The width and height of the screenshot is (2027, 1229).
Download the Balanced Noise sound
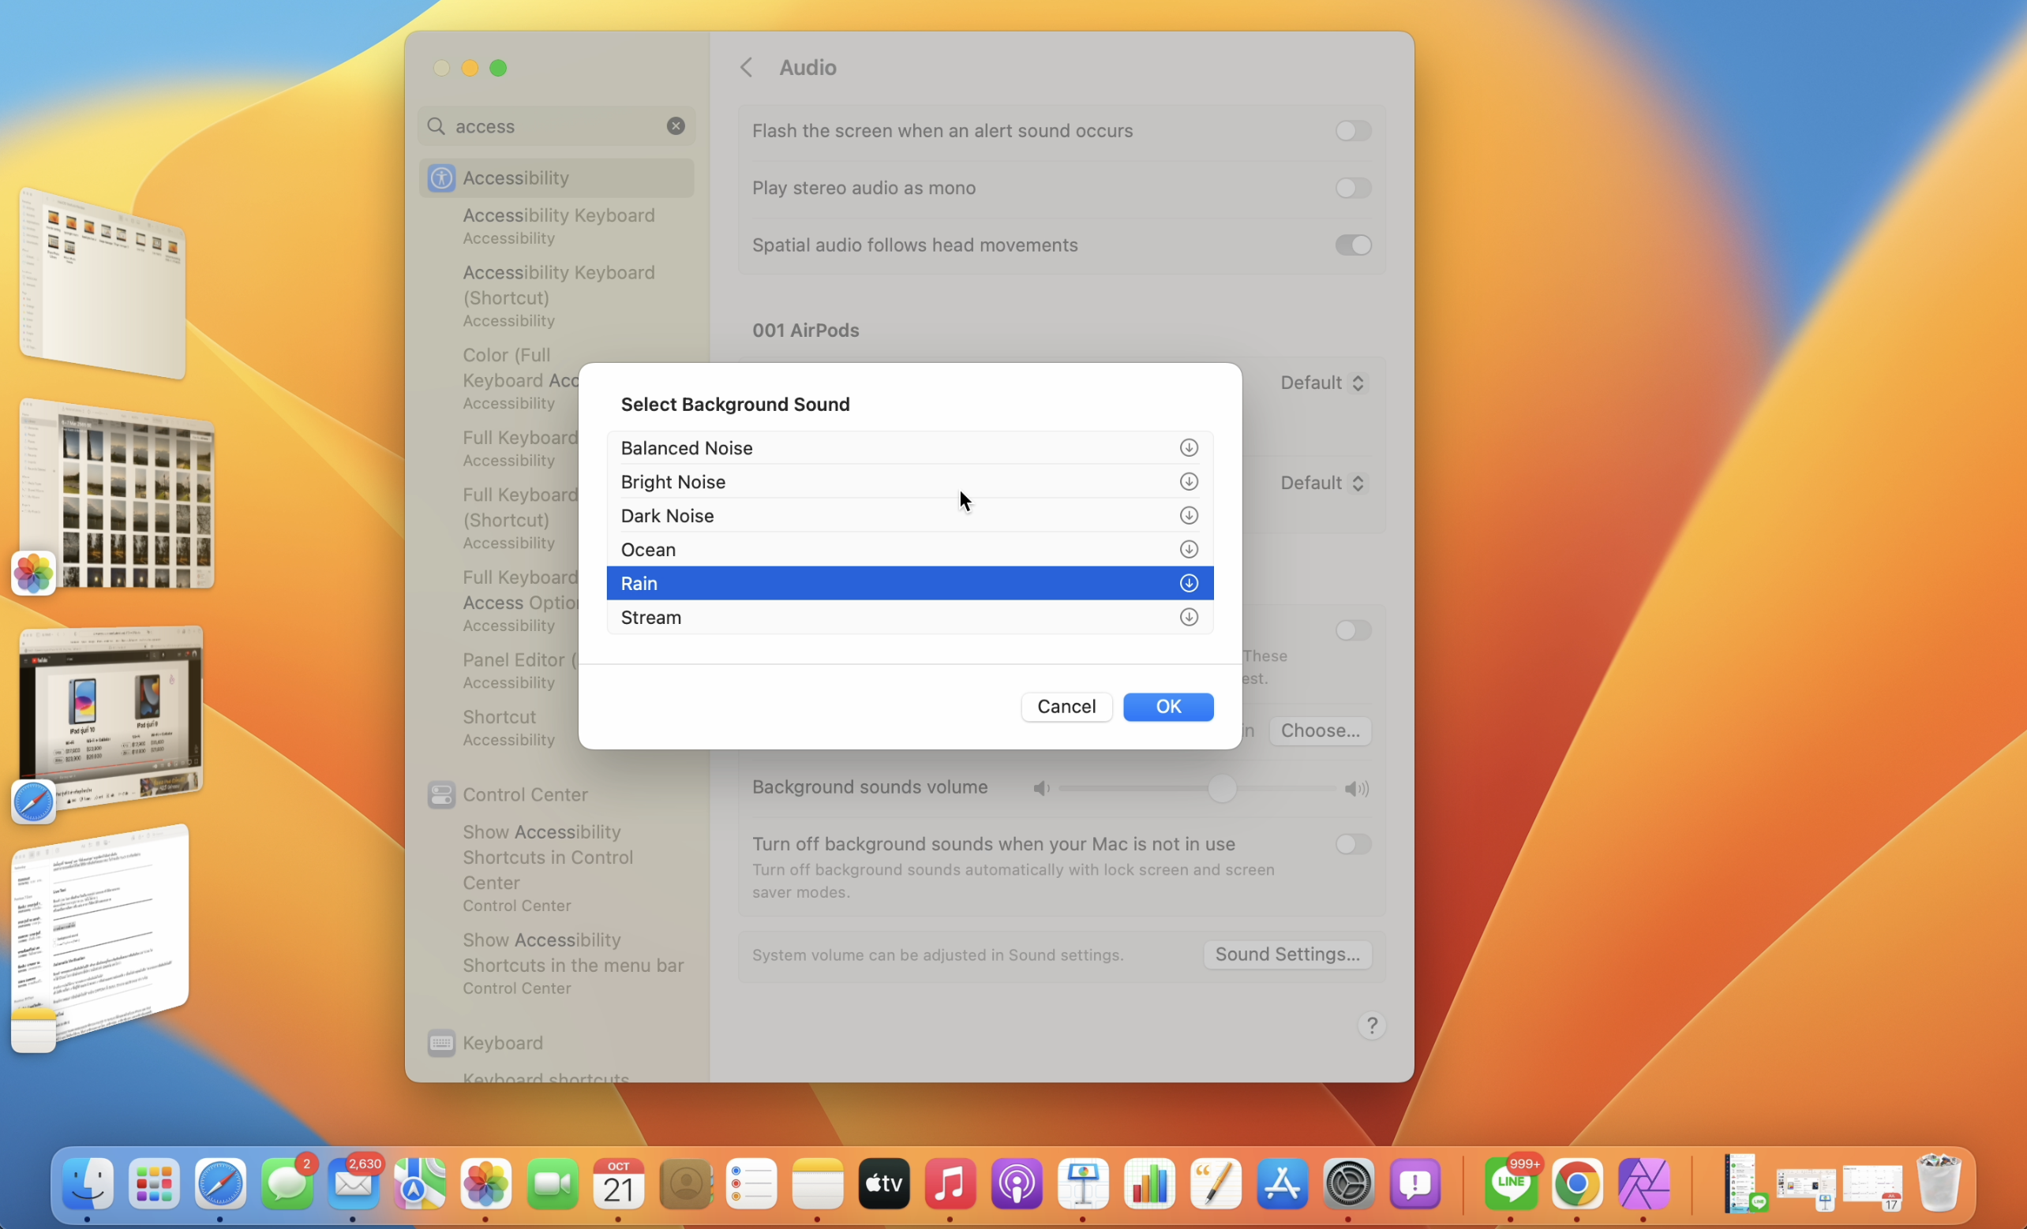point(1188,448)
